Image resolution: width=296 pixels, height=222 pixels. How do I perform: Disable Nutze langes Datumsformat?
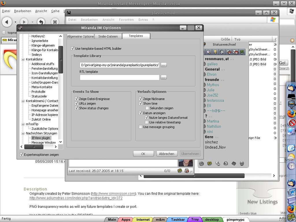click(x=147, y=118)
